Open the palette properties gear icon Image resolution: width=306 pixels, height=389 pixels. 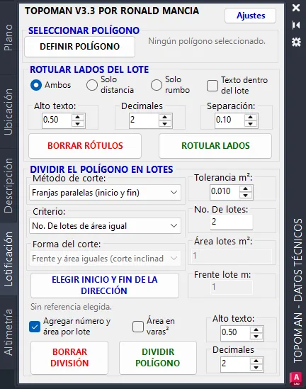[296, 42]
